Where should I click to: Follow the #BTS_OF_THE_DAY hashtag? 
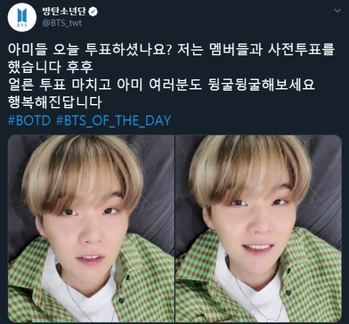pos(114,120)
